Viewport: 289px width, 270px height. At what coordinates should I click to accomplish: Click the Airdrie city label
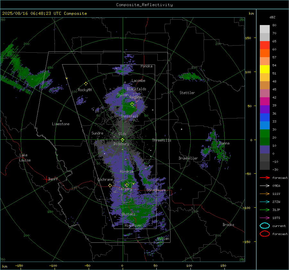[127, 171]
